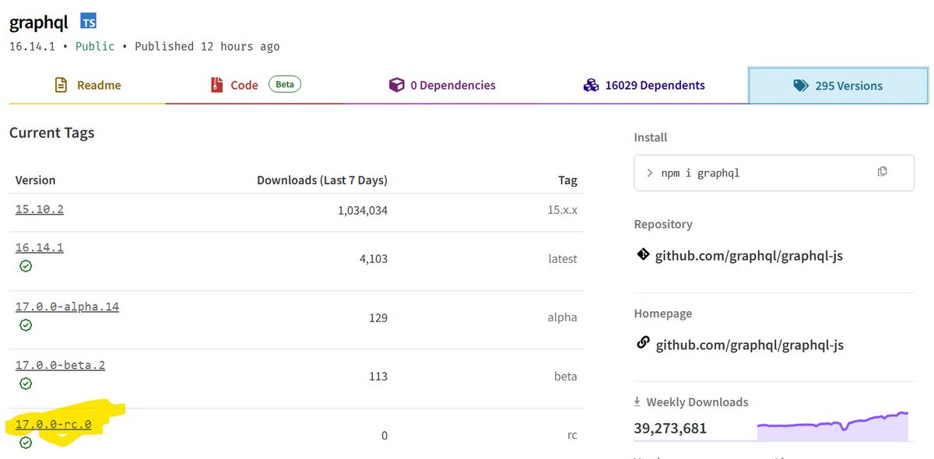Click the purple Dependencies cube icon
The height and width of the screenshot is (459, 934).
pyautogui.click(x=397, y=85)
